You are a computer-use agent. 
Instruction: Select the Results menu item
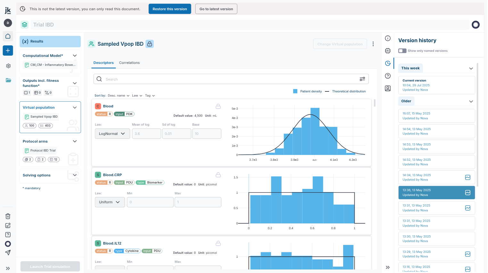[x=50, y=41]
